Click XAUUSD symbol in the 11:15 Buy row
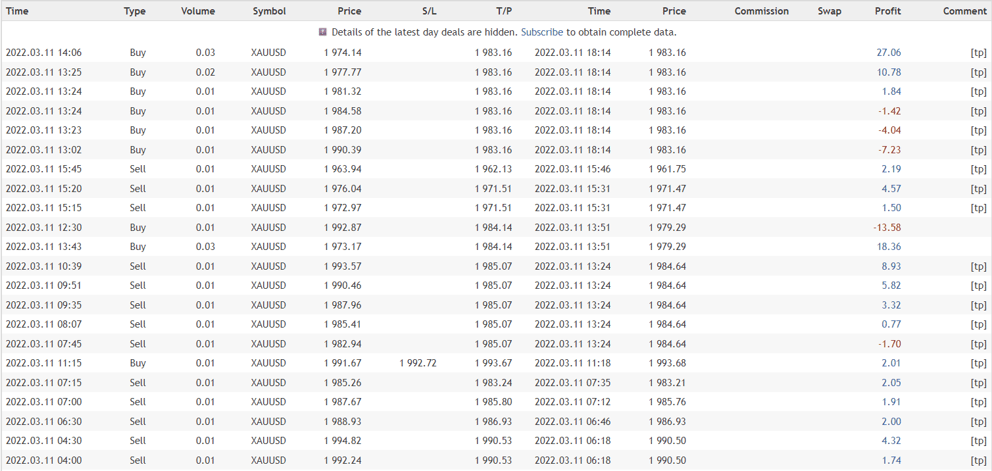Image resolution: width=992 pixels, height=471 pixels. point(268,363)
